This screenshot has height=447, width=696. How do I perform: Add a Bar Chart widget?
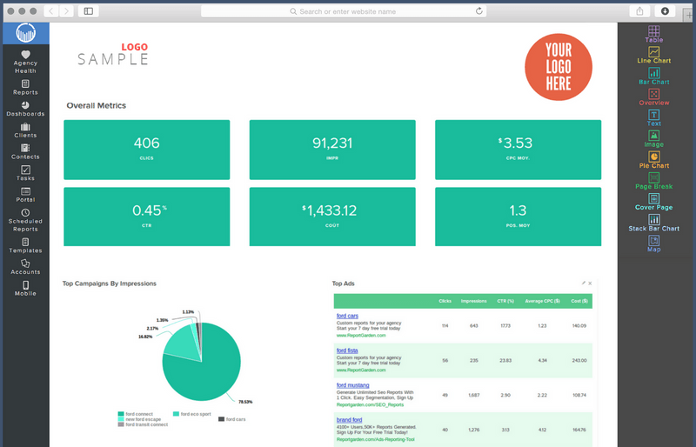(654, 77)
